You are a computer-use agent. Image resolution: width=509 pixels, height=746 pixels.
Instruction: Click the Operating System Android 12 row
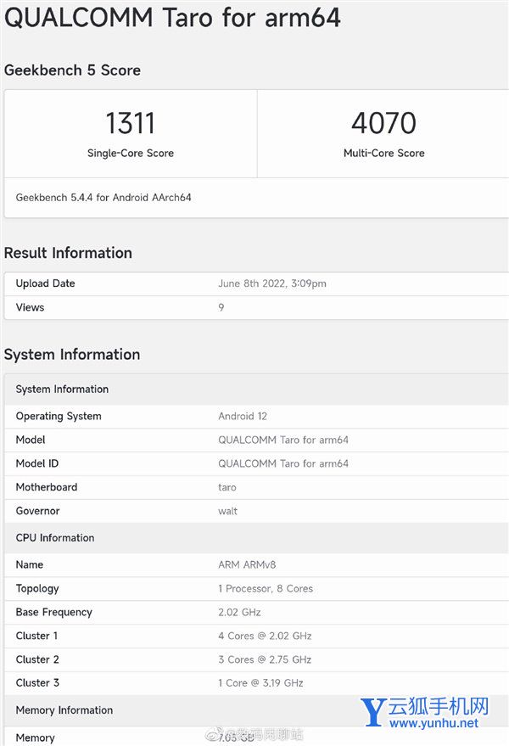255,417
